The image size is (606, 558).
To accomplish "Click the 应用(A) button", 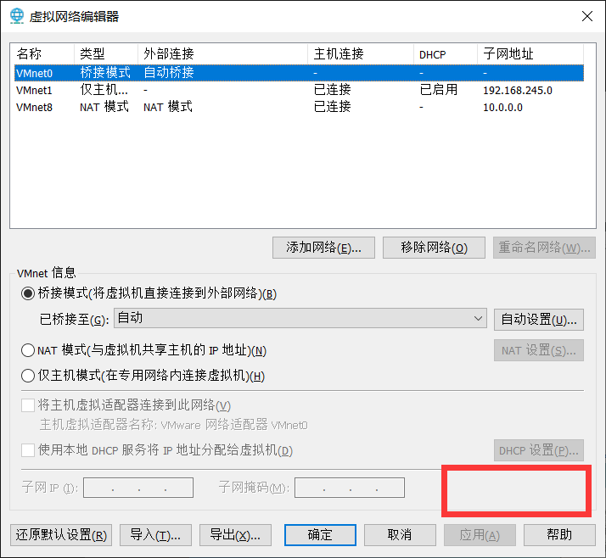I will [x=480, y=535].
